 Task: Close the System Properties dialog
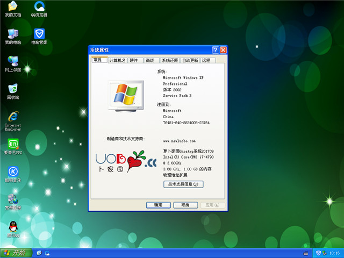coord(223,50)
